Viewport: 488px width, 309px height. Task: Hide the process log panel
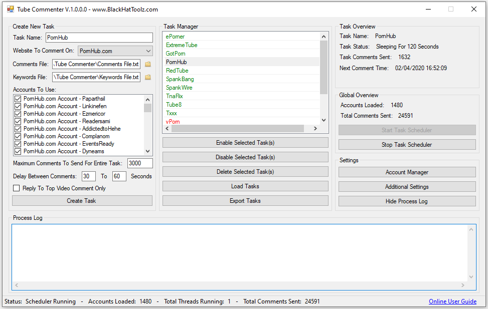click(x=407, y=201)
